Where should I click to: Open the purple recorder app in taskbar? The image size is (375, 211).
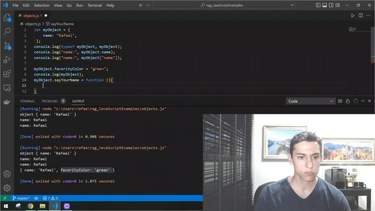(67, 206)
